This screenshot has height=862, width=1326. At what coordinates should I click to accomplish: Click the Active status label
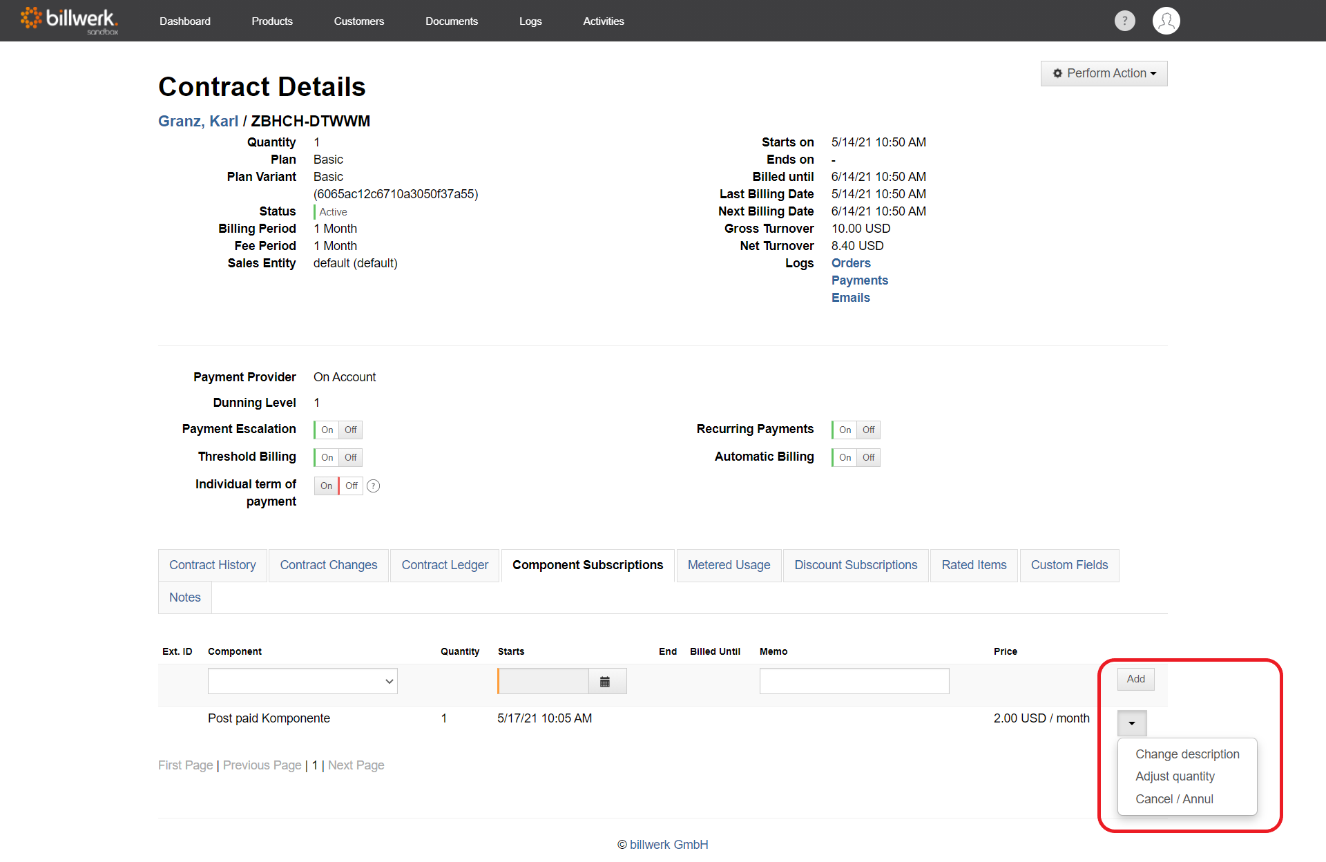pos(333,212)
